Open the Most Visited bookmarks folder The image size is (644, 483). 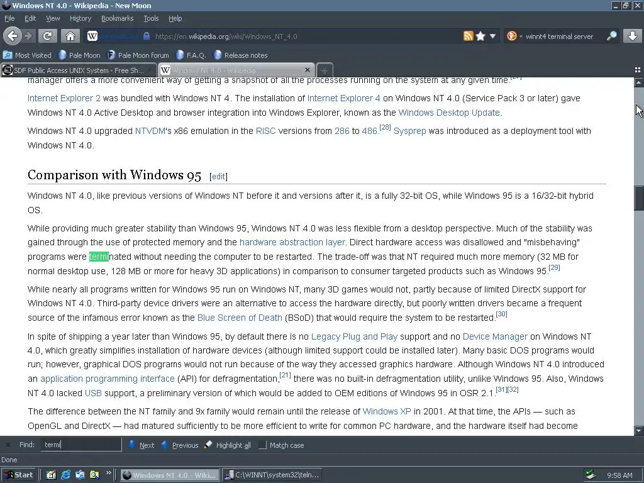pos(27,55)
